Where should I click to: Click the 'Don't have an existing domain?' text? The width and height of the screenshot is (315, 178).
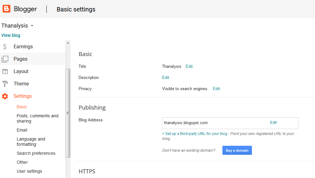(x=189, y=150)
